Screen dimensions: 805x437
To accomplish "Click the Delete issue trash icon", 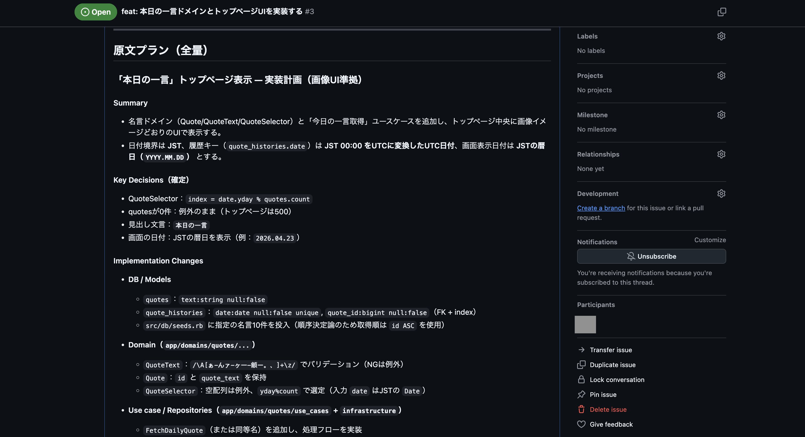I will point(581,409).
